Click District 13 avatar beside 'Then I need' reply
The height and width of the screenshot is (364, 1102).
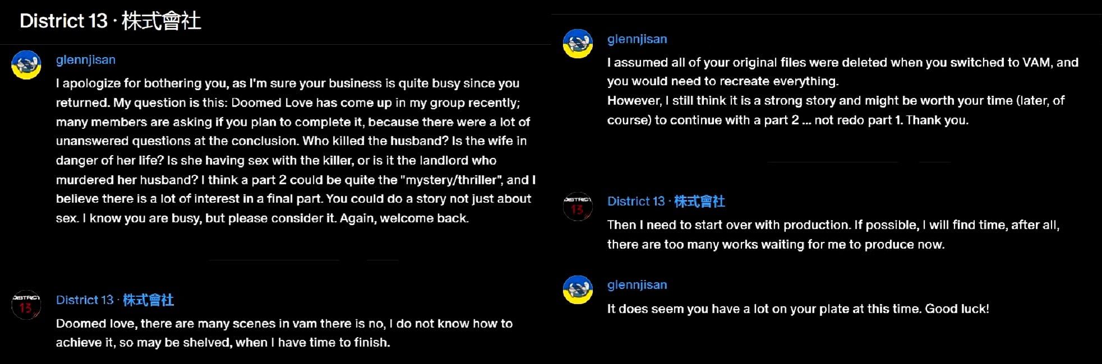click(578, 206)
